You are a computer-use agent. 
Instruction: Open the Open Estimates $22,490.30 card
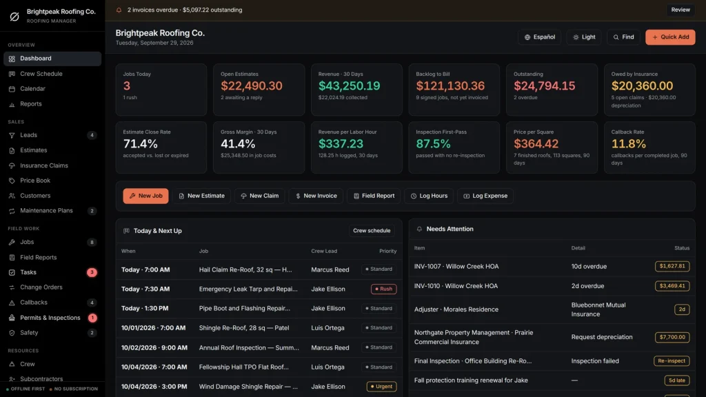coord(259,90)
